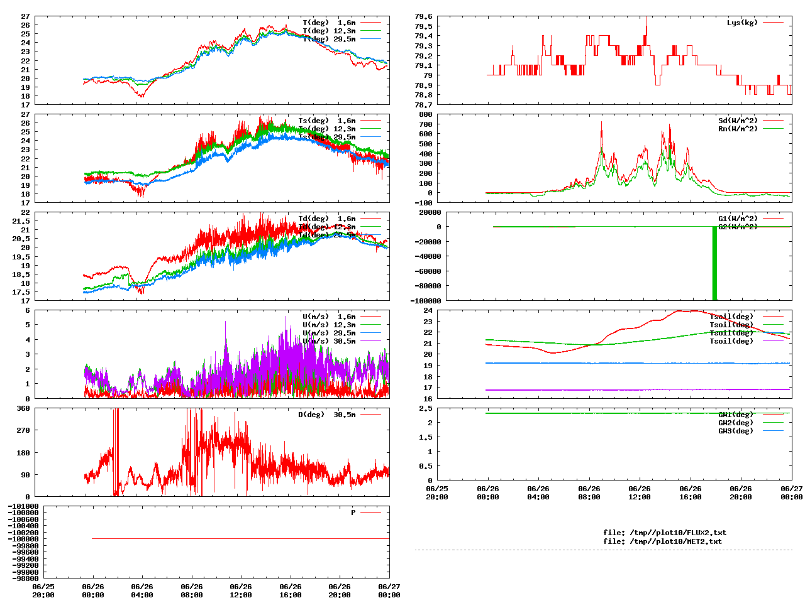The height and width of the screenshot is (603, 805).
Task: Click the T(deg) 1.6m legend entry
Action: pyautogui.click(x=329, y=23)
